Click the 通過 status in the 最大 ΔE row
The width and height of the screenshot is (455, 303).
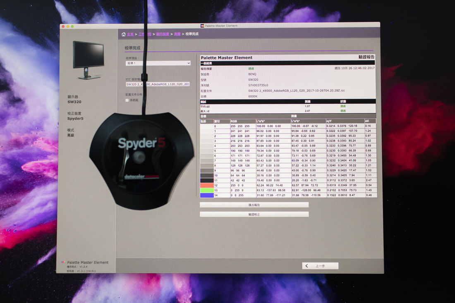coord(343,111)
